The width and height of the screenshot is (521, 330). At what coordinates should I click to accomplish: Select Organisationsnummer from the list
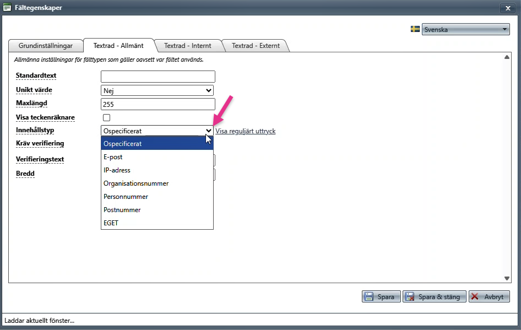tap(157, 183)
